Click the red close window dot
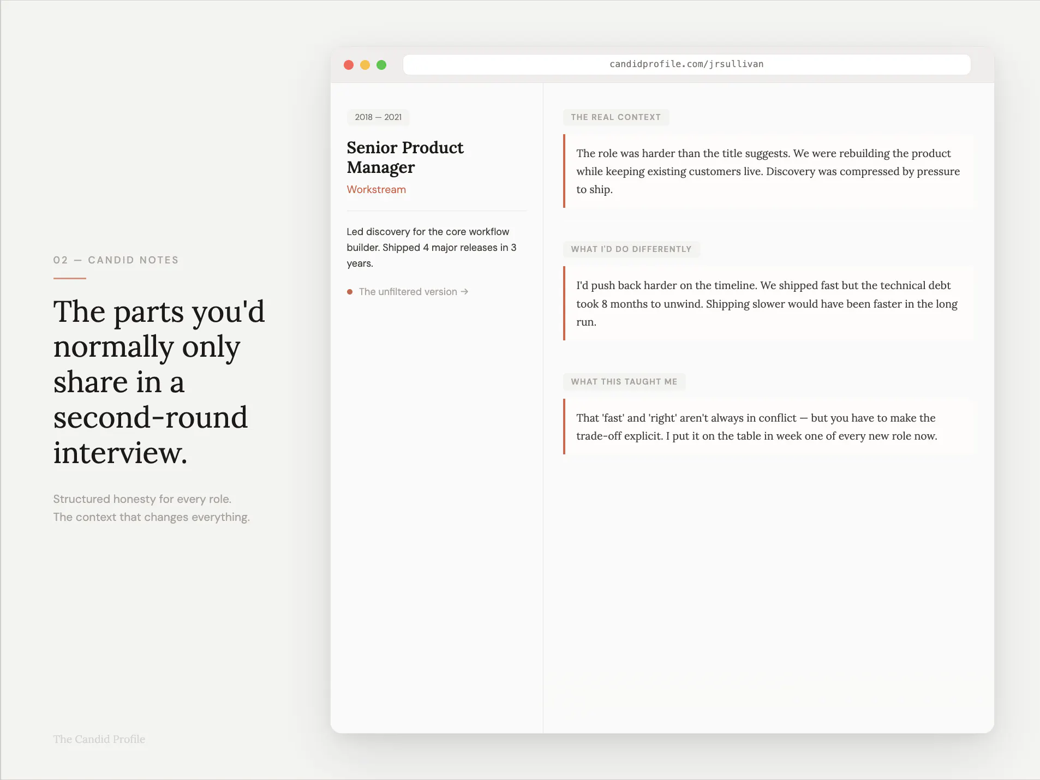This screenshot has height=780, width=1040. [x=349, y=65]
